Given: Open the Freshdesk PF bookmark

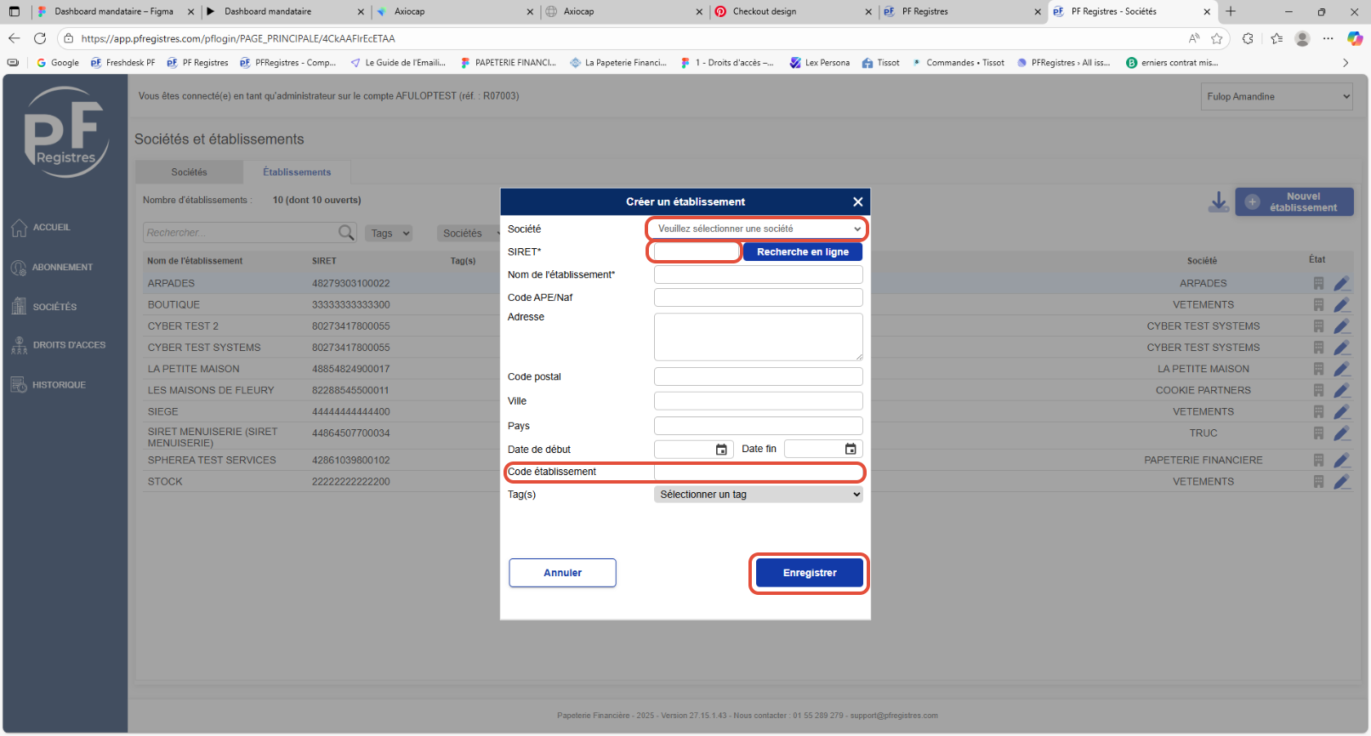Looking at the screenshot, I should point(123,62).
